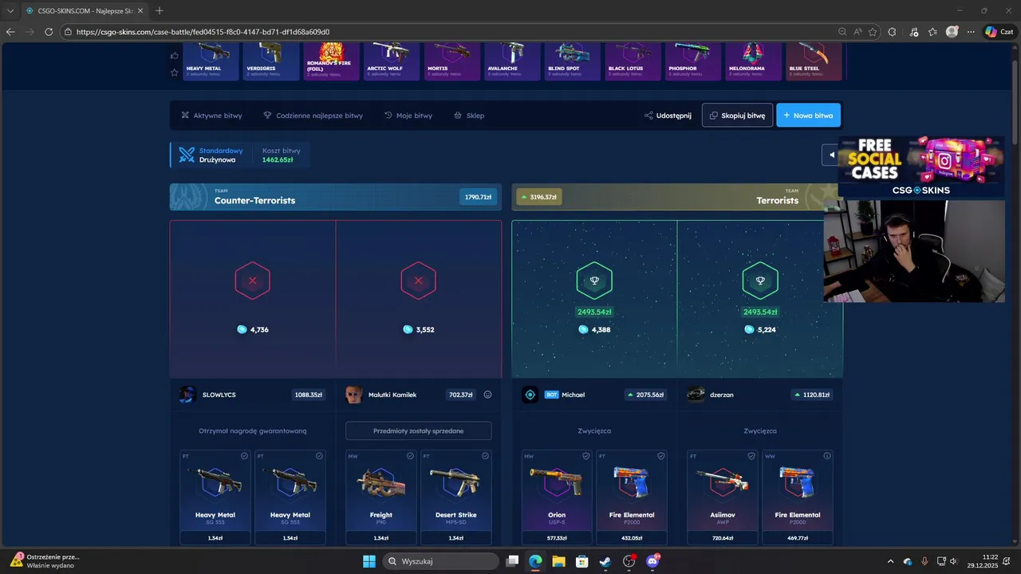
Task: Click dzerzan player avatar
Action: 696,395
